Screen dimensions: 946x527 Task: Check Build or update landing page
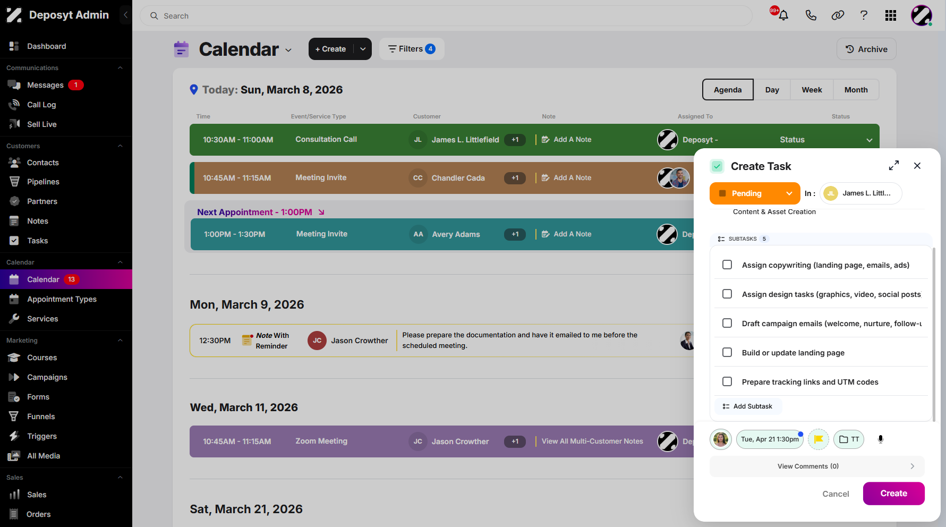pos(727,352)
